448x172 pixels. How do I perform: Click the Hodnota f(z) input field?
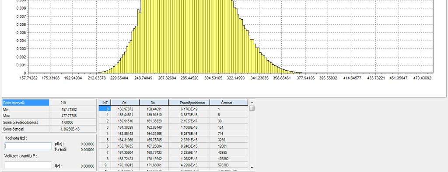(28, 146)
